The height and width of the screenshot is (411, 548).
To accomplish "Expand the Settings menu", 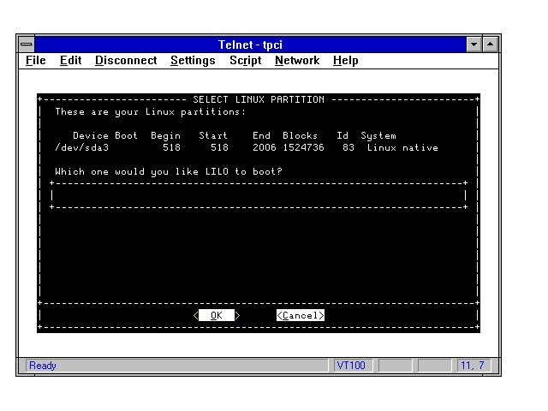I will pos(193,61).
